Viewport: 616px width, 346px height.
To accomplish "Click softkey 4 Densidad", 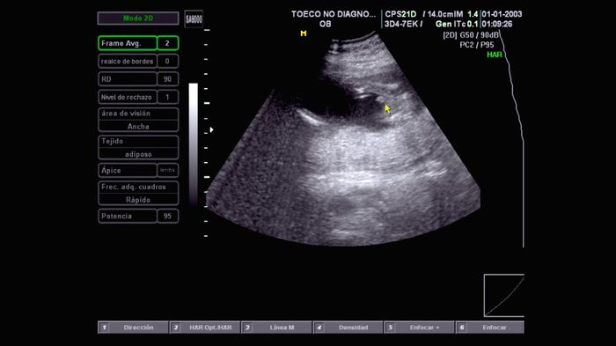I will [x=348, y=328].
